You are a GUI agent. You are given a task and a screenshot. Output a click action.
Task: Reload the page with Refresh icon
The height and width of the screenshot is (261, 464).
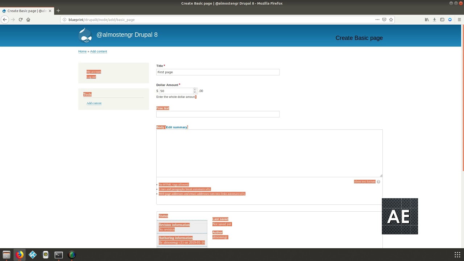(21, 20)
